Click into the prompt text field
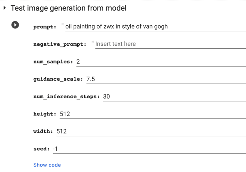Screen dimensions: 246x172 click(154, 27)
